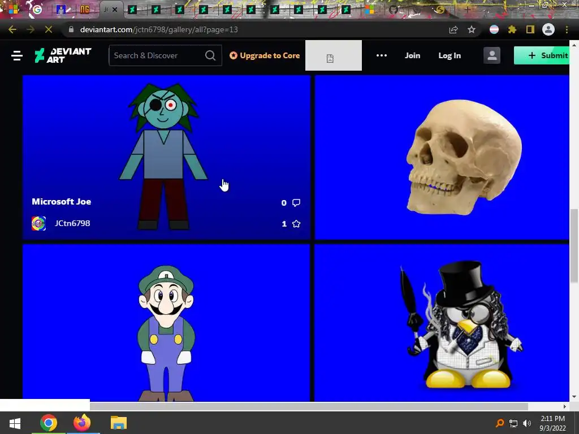Viewport: 579px width, 434px height.
Task: Click the orange magnifier tray icon
Action: (x=500, y=423)
